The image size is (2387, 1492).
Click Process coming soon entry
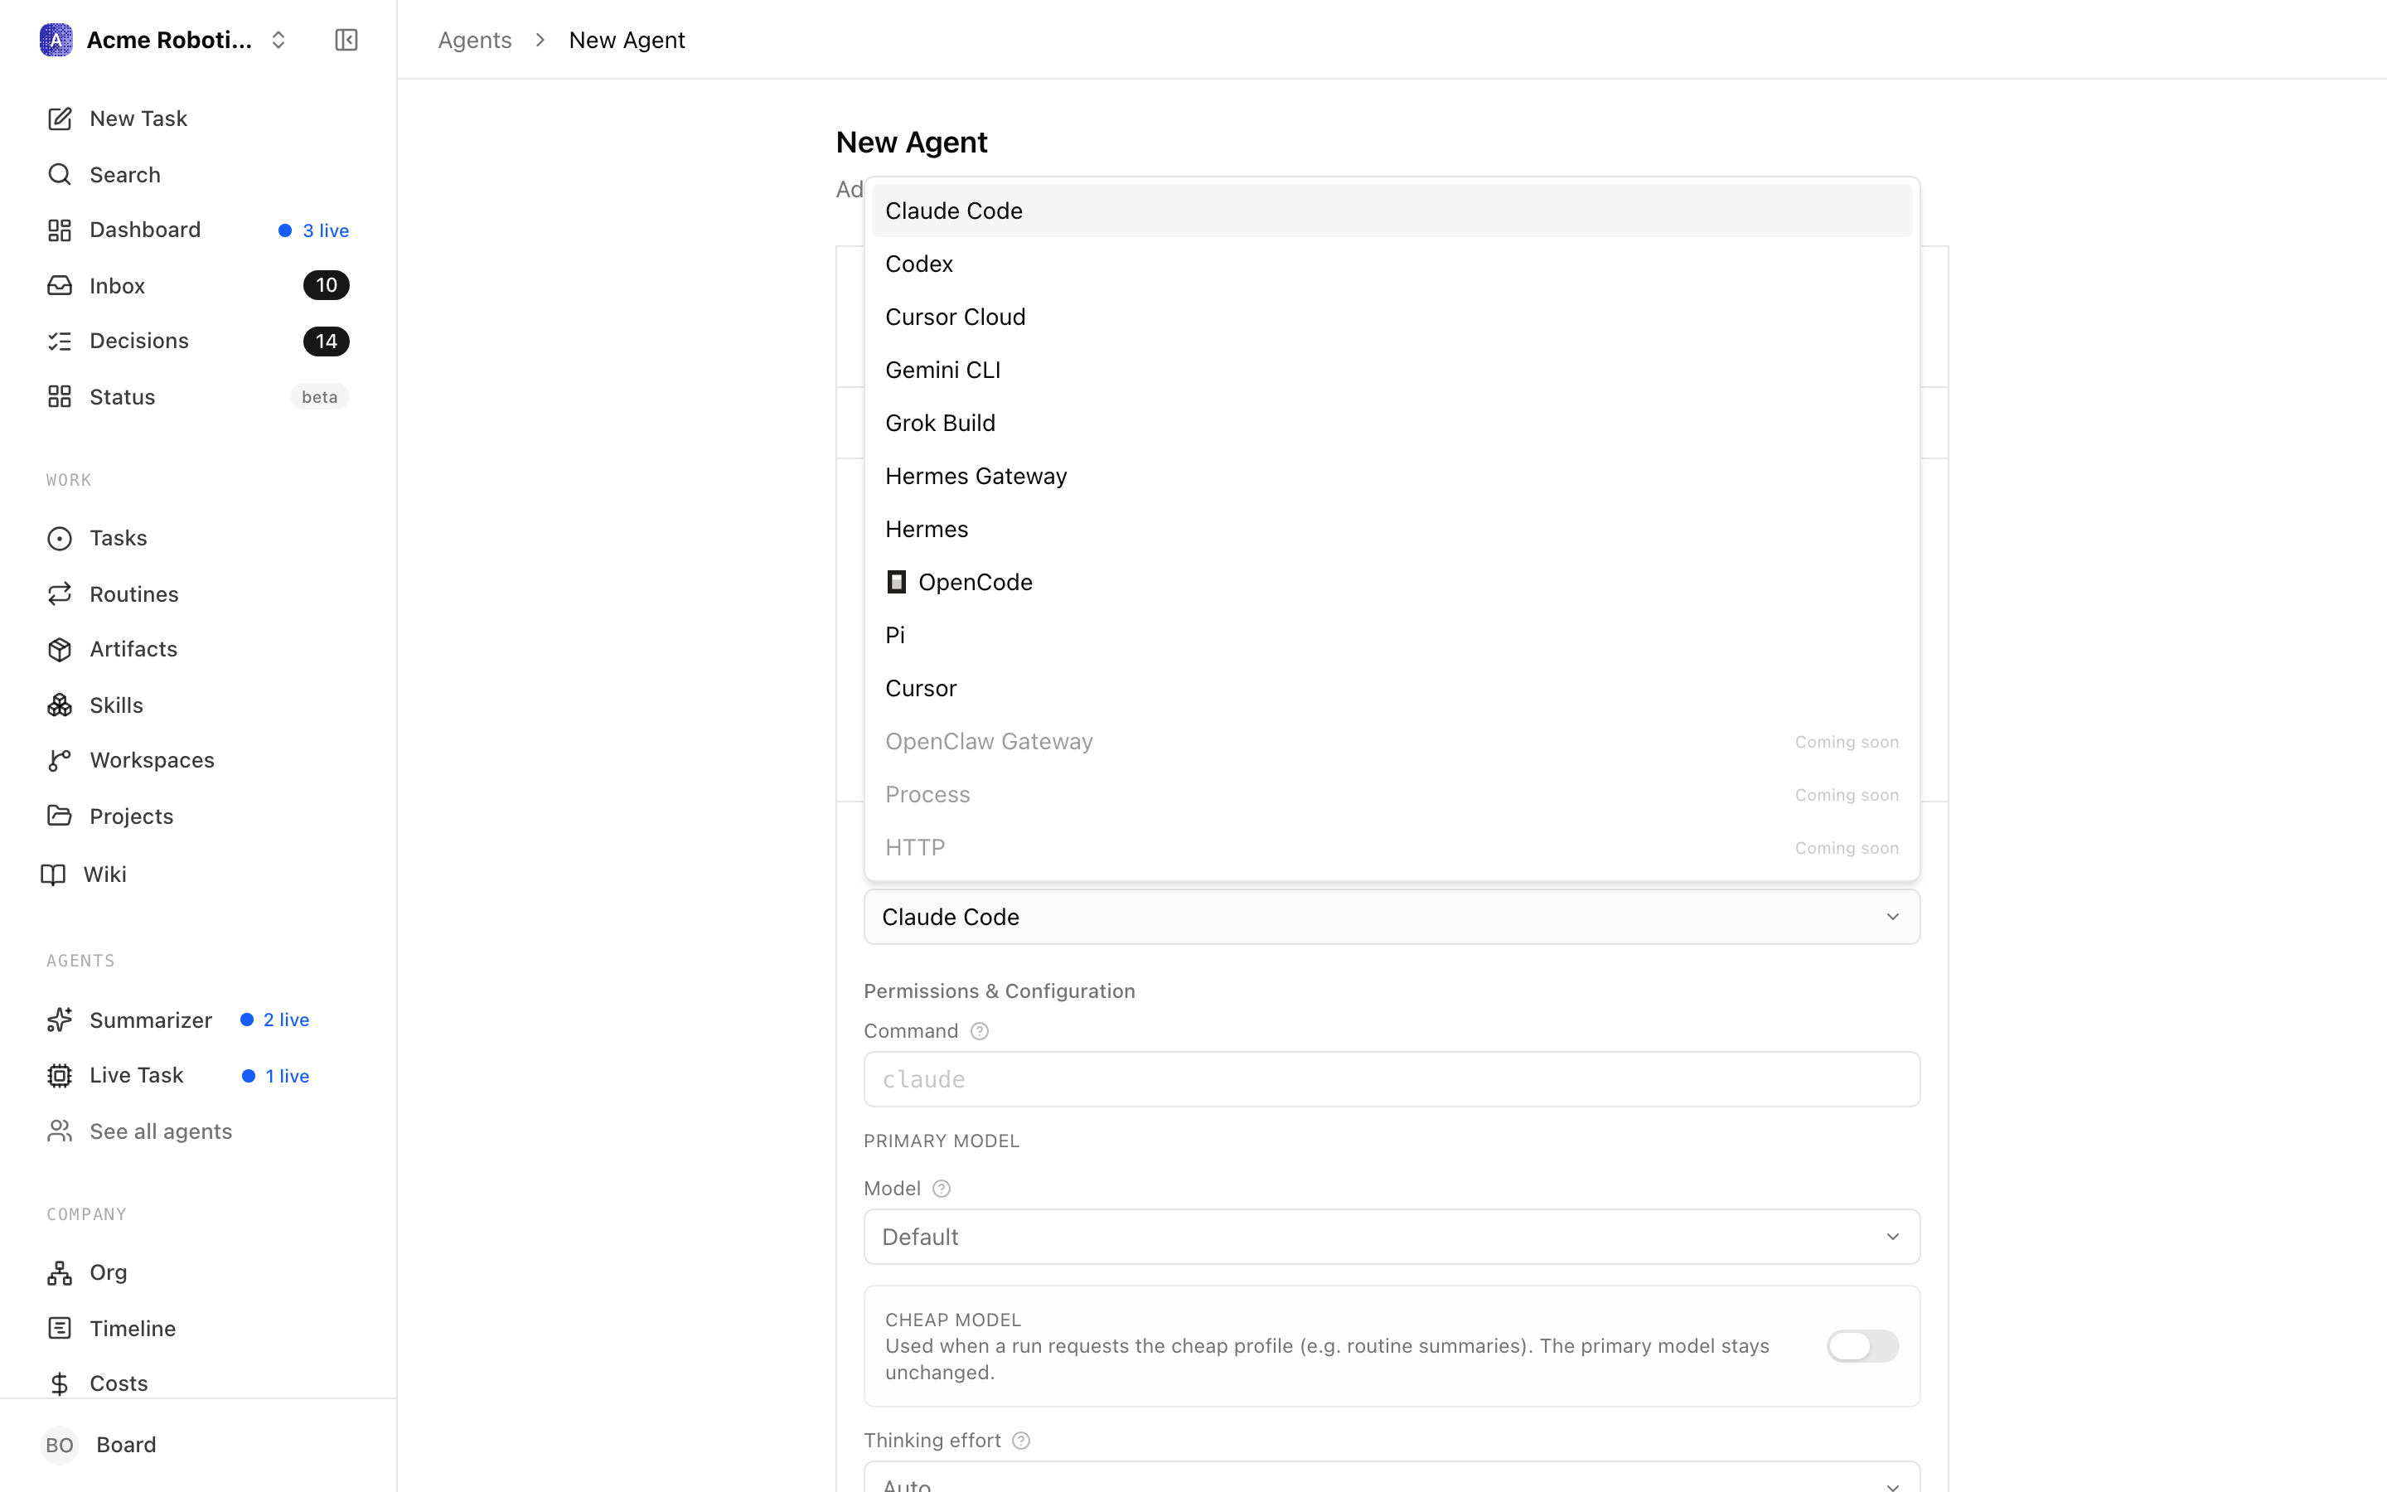pyautogui.click(x=1392, y=794)
